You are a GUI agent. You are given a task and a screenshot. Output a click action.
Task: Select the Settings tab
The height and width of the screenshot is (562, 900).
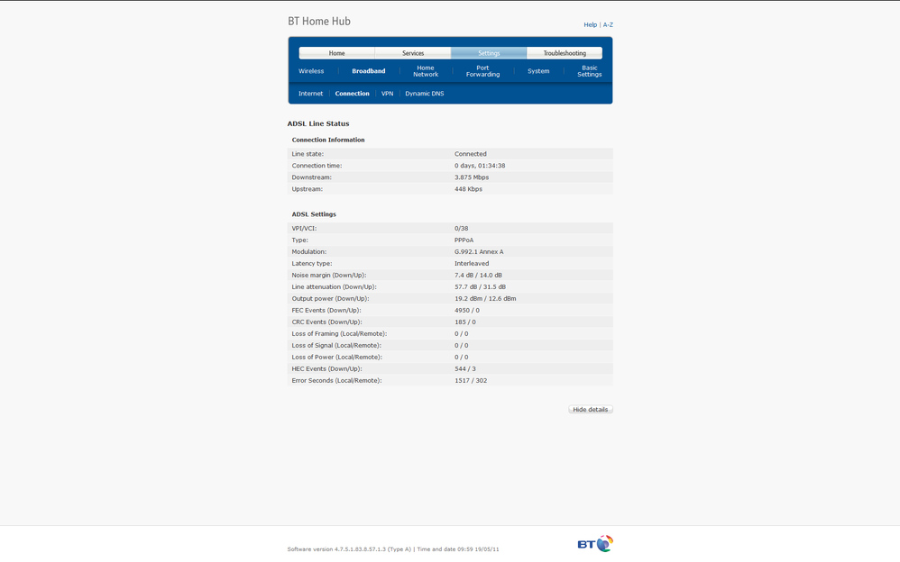tap(489, 53)
